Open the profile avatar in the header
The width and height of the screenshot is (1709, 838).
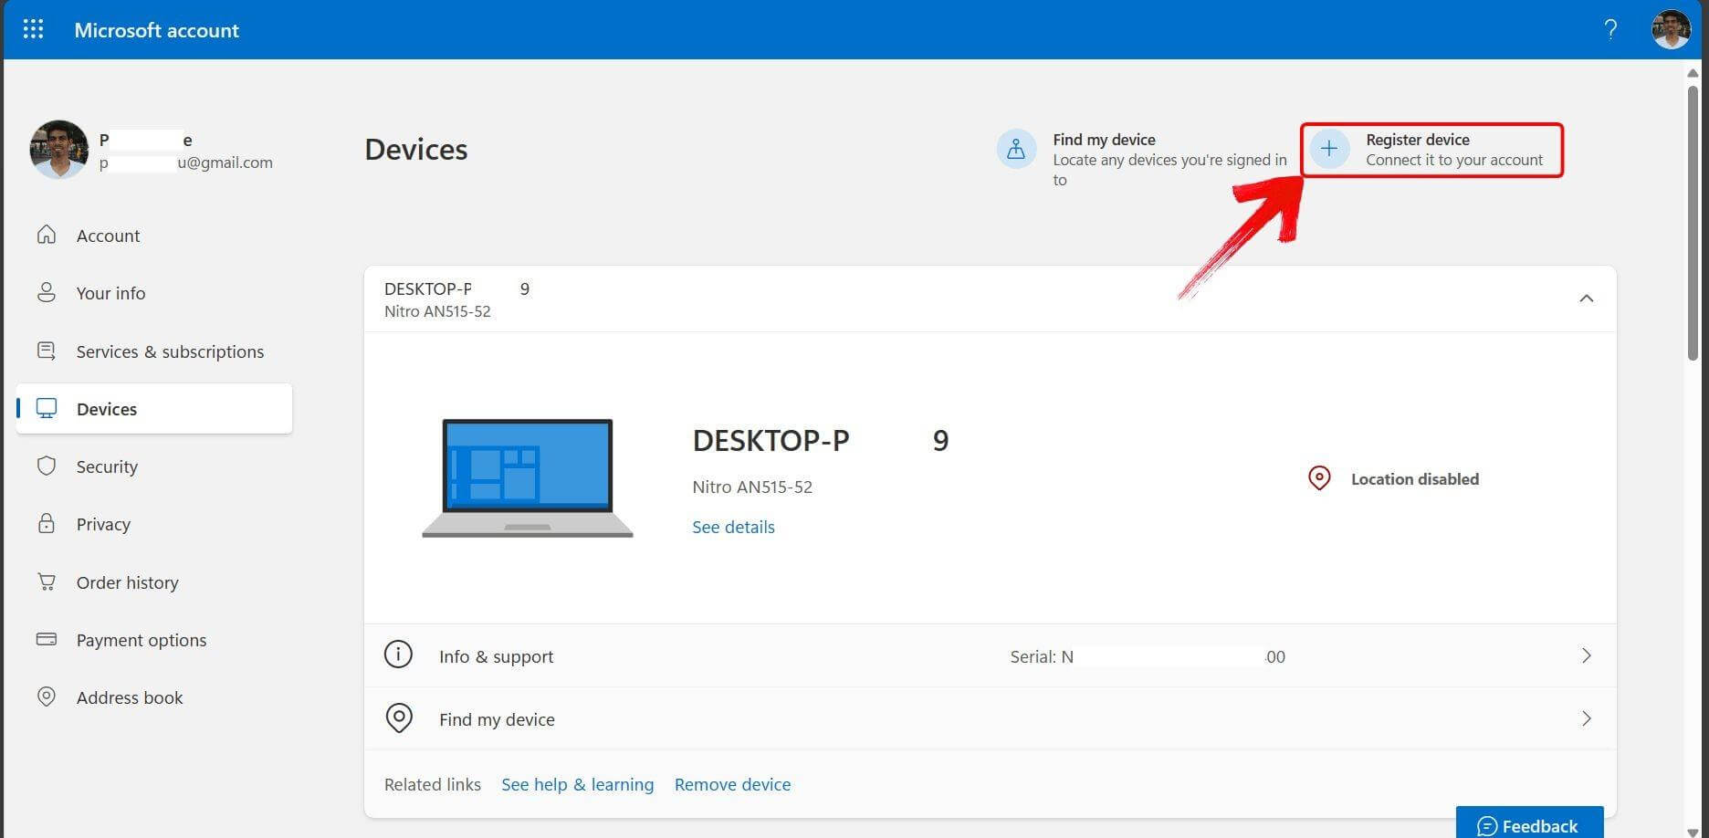1671,30
